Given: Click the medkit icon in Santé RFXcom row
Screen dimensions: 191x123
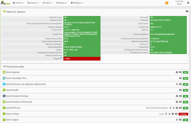Looking at the screenshot, I should click(177, 108).
